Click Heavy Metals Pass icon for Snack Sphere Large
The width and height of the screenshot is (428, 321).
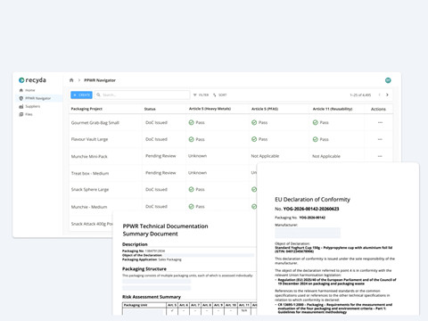click(x=191, y=189)
